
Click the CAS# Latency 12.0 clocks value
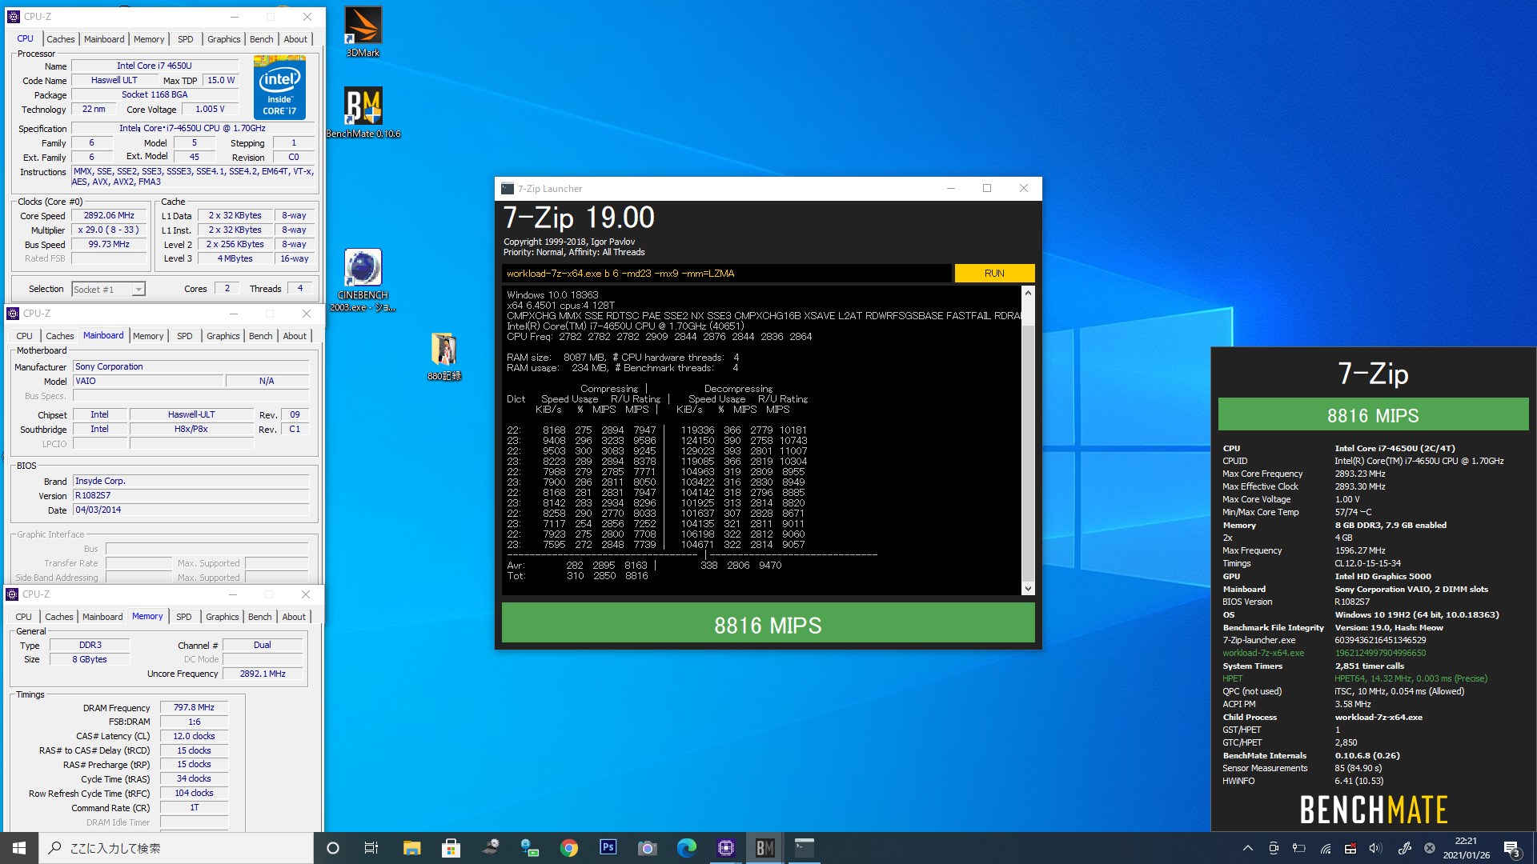point(194,736)
